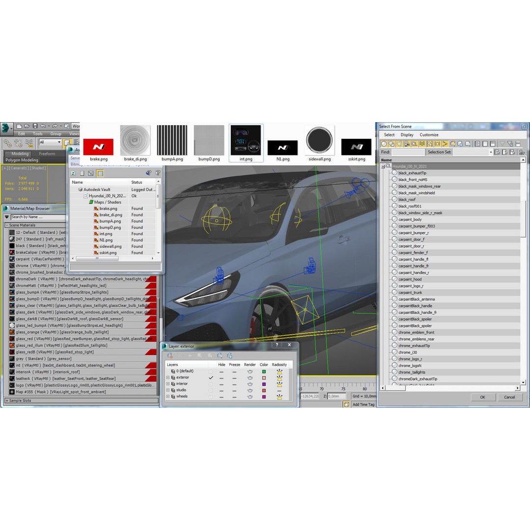
Task: Click the Tree View icon in Asset Tracking
Action: 91,173
